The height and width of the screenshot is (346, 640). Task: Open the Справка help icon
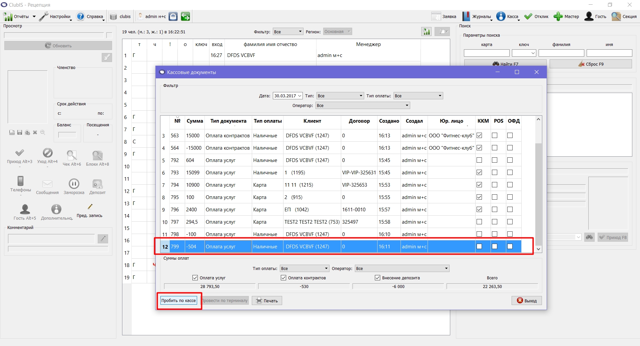(x=80, y=16)
